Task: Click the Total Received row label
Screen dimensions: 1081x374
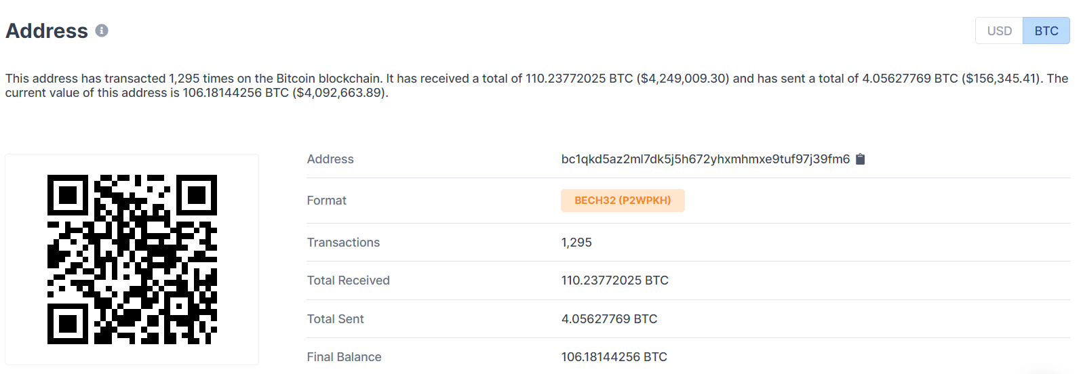Action: [x=348, y=280]
